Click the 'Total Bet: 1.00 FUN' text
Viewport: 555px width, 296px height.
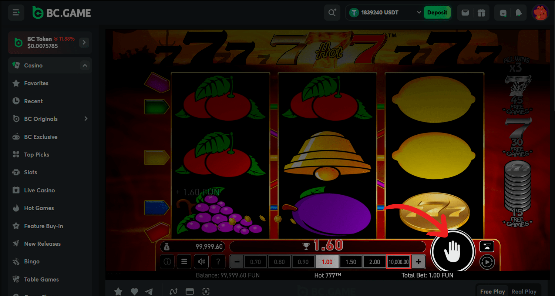point(427,275)
